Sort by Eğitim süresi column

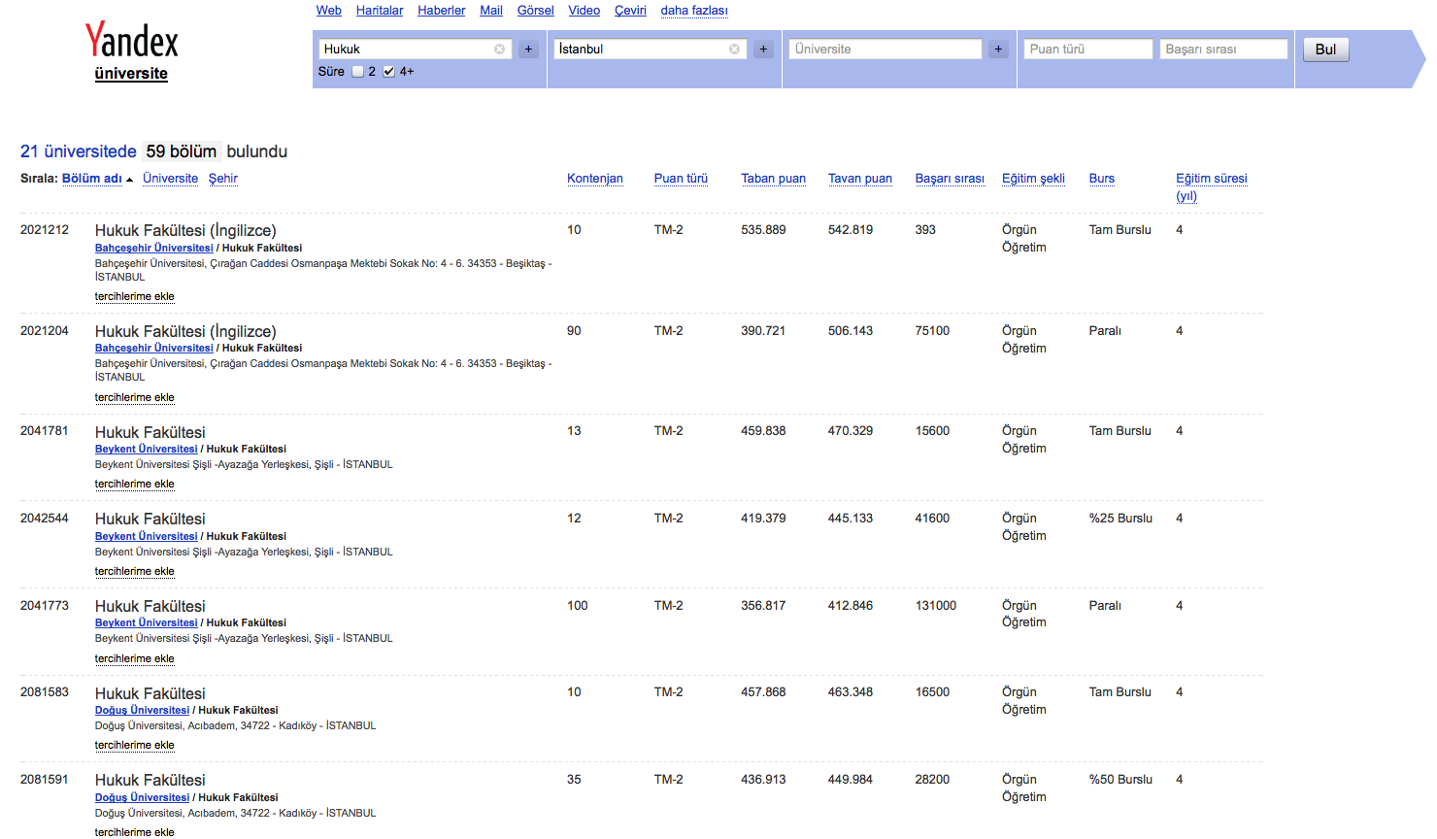[1211, 186]
